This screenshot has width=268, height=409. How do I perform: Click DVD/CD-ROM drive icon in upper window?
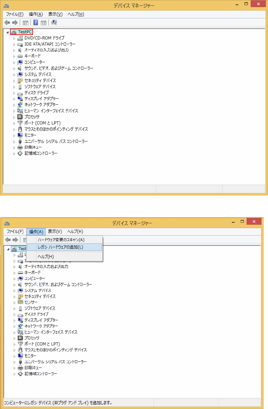tap(20, 38)
